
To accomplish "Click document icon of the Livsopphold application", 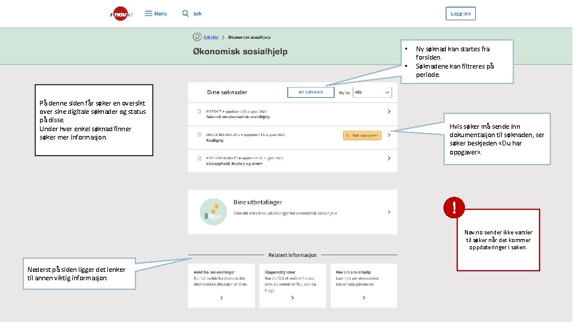I will coord(199,158).
